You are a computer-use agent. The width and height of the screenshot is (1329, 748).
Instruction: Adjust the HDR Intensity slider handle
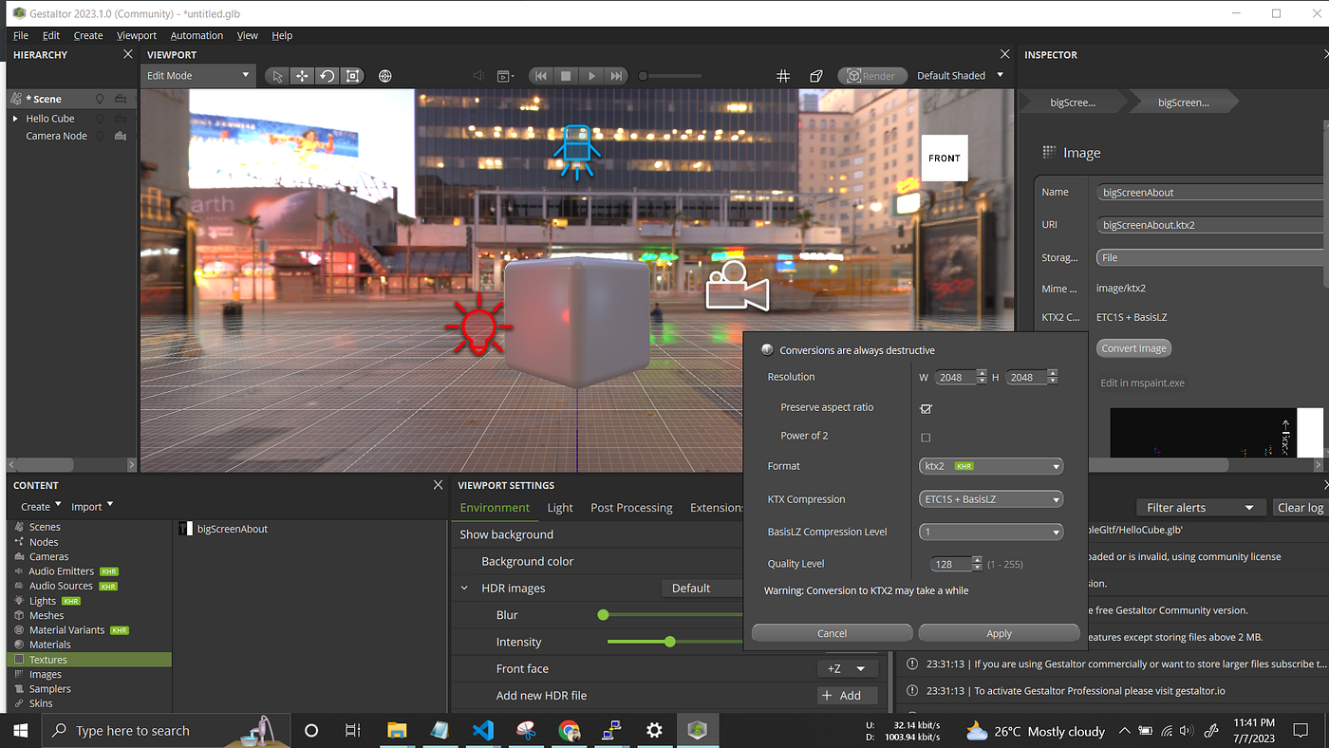[x=670, y=642]
